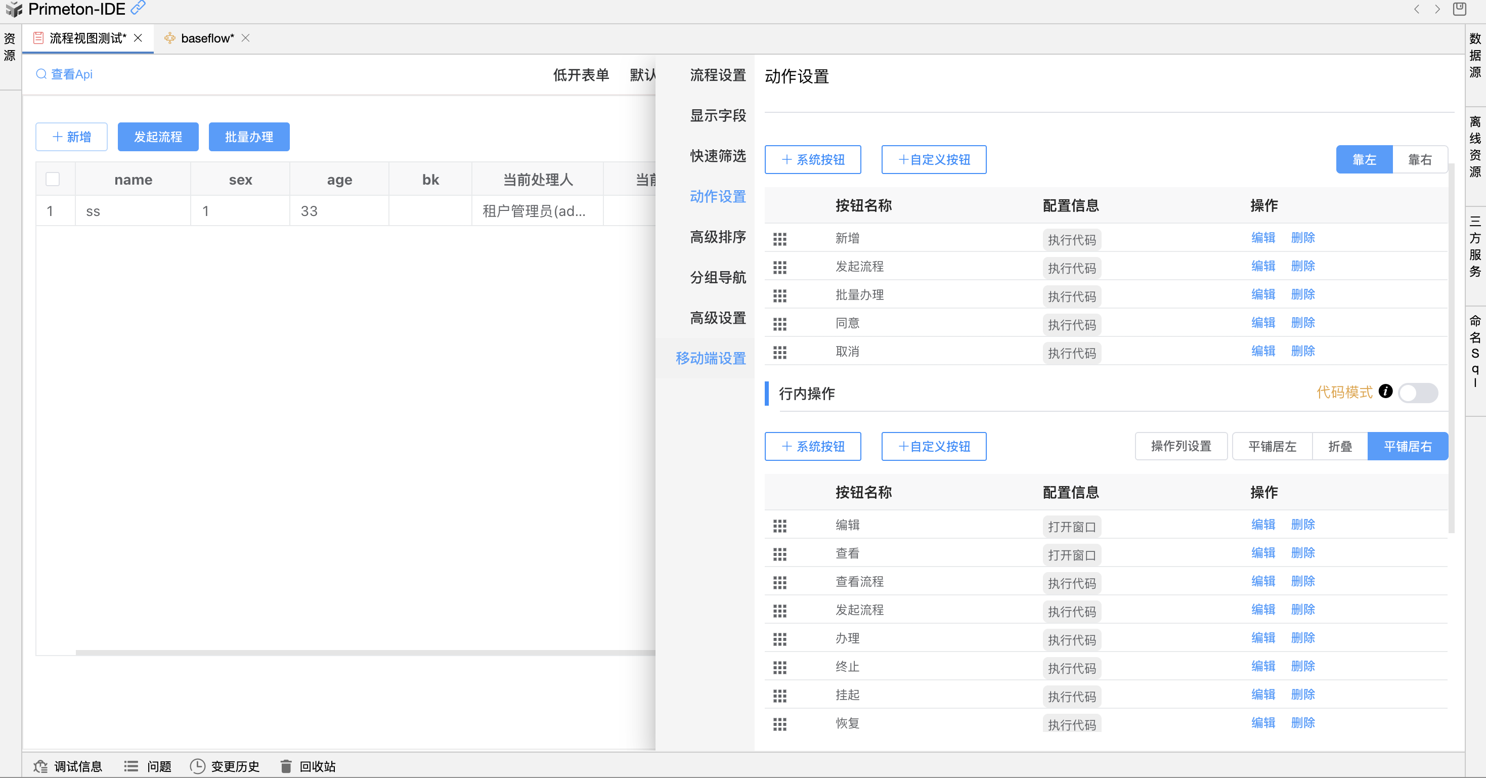Click the save icon in the top right corner
This screenshot has height=778, width=1486.
click(x=1459, y=9)
